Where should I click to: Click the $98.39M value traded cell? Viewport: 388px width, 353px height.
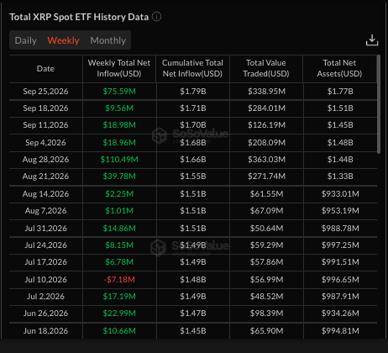266,313
